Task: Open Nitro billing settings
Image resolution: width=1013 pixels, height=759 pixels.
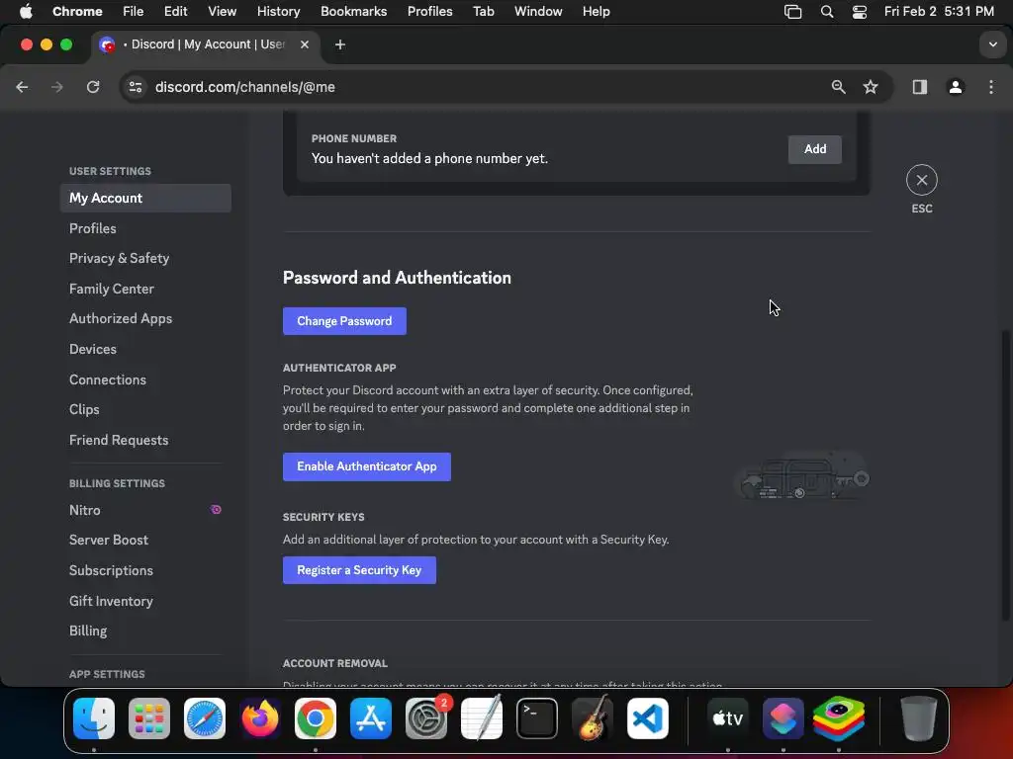Action: [x=145, y=510]
